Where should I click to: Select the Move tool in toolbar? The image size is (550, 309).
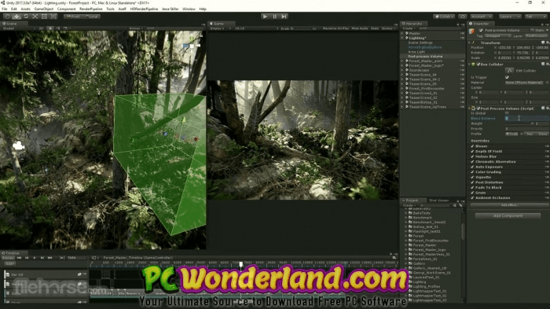pyautogui.click(x=16, y=17)
